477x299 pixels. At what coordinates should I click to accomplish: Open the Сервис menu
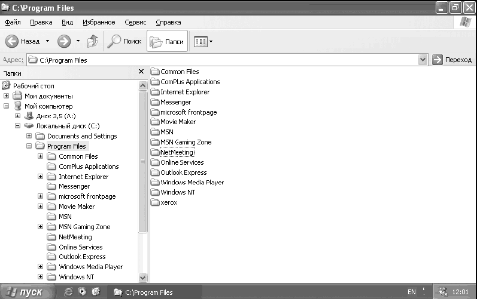coord(135,22)
